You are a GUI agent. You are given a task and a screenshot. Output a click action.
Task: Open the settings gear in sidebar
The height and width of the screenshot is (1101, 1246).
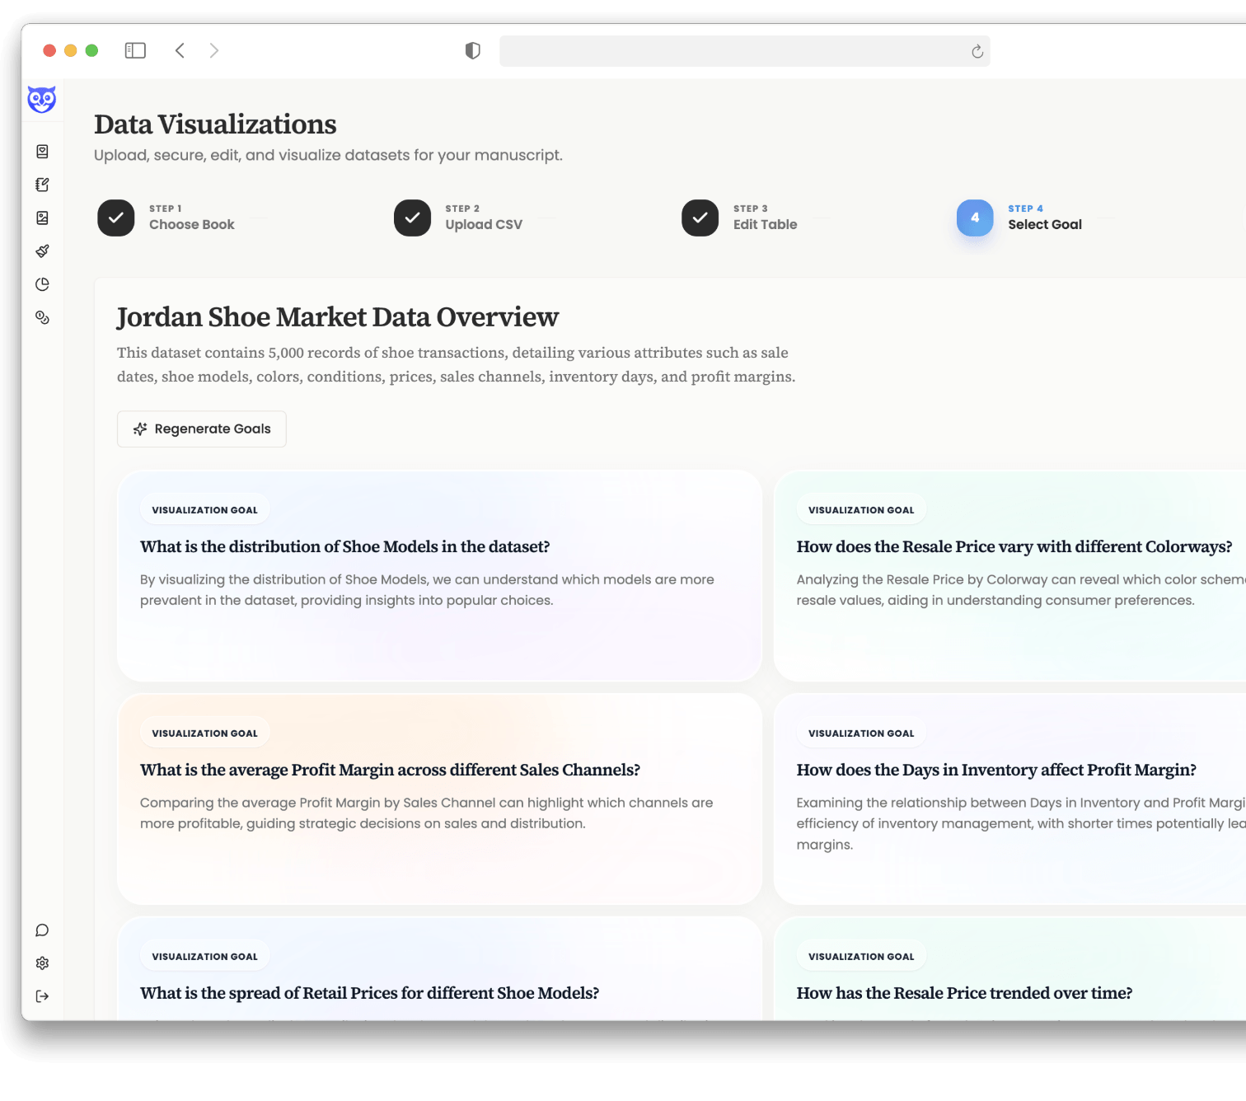tap(43, 963)
